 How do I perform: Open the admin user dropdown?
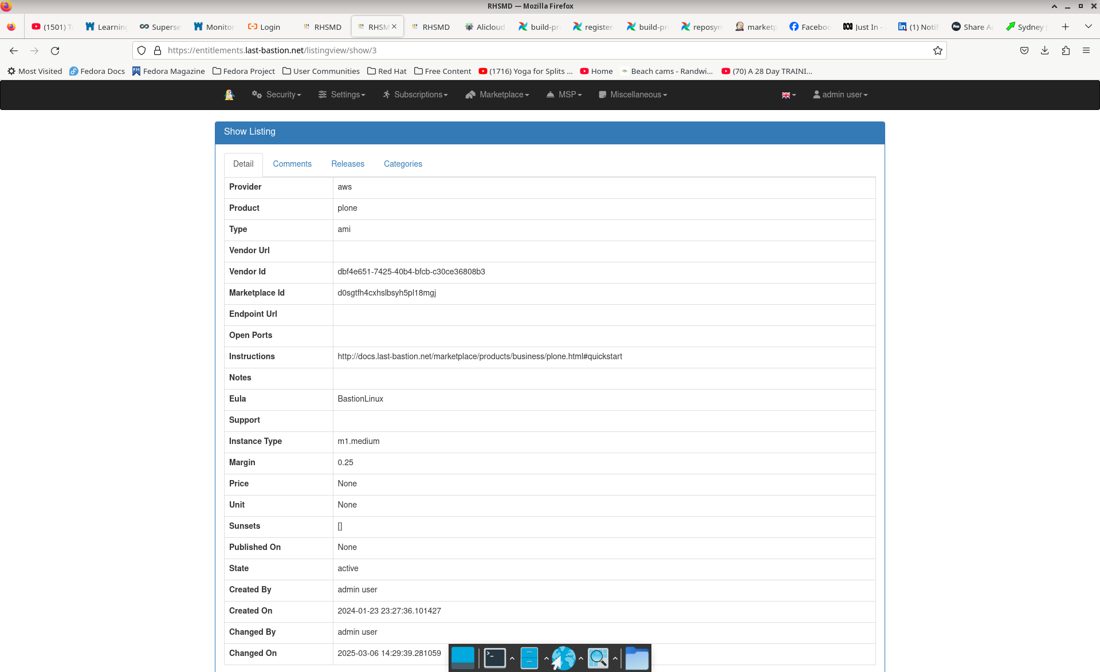840,95
